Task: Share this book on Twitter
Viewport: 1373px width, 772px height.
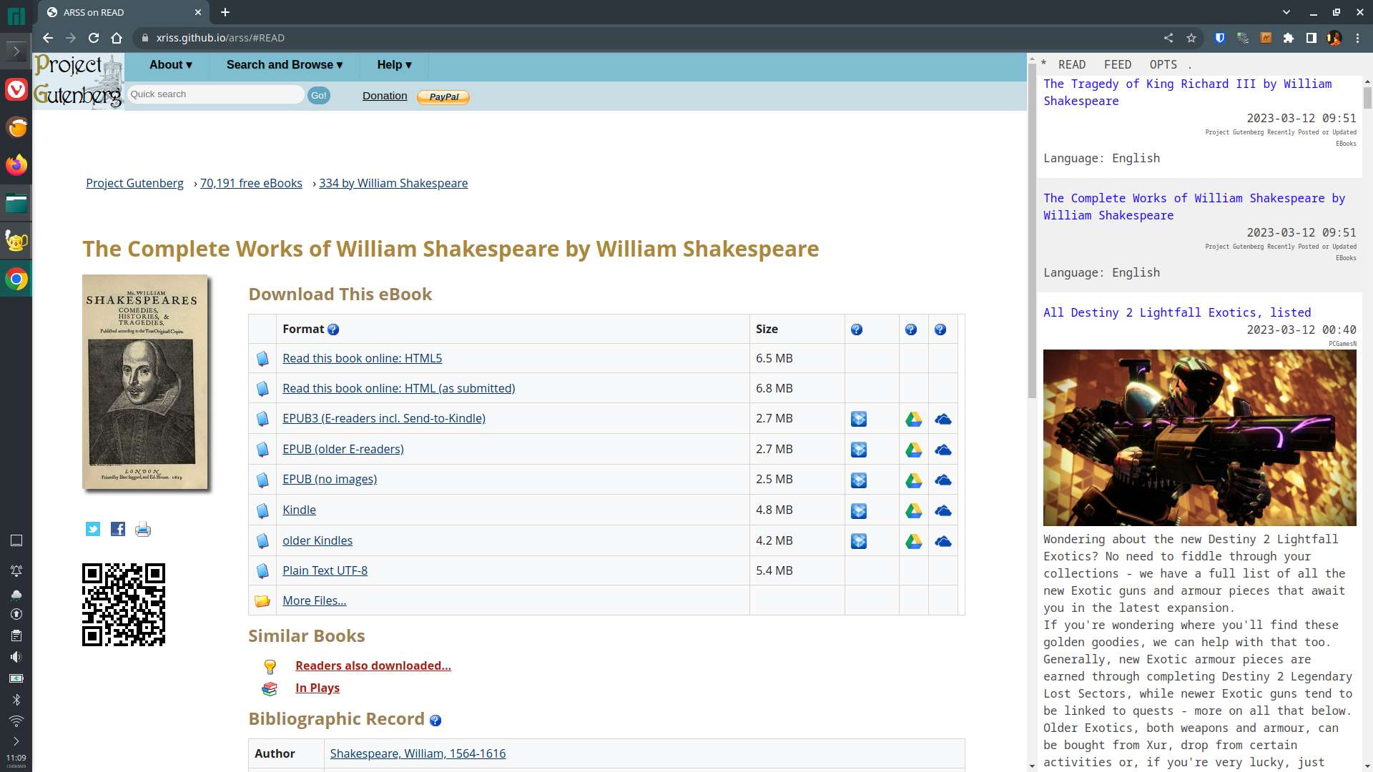Action: tap(93, 529)
